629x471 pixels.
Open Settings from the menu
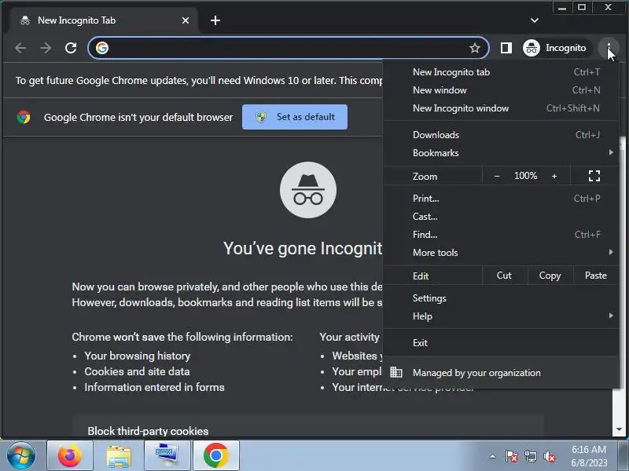[x=501, y=298]
